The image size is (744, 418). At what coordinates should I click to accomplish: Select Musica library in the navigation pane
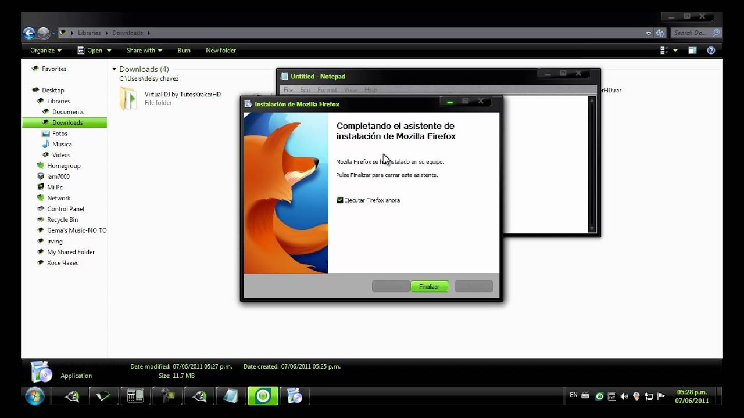(x=62, y=144)
